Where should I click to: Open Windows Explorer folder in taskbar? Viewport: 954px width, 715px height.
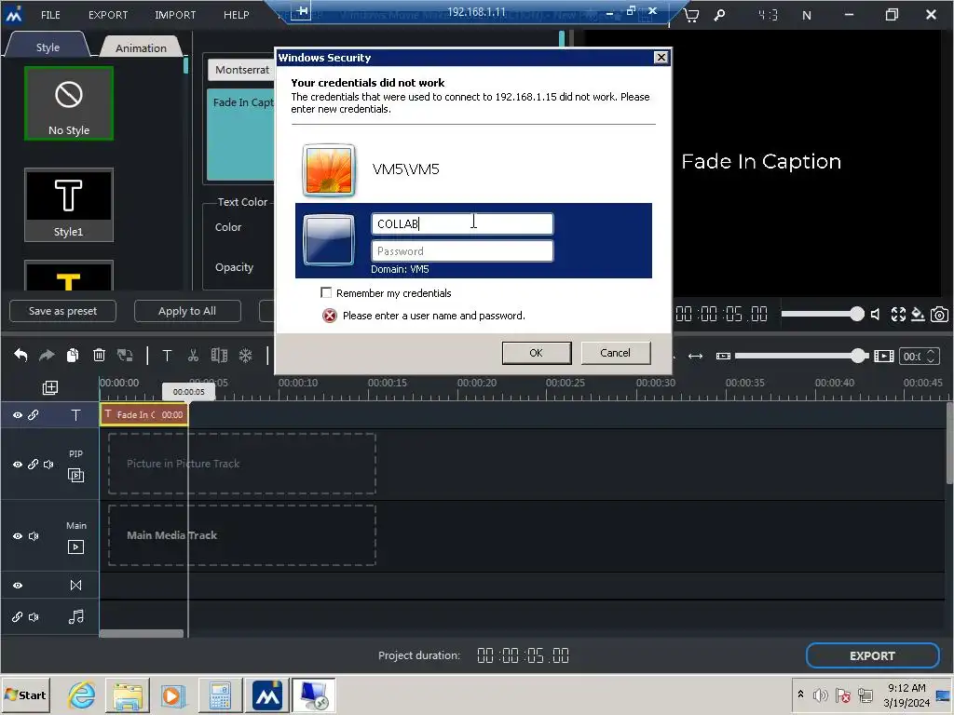click(127, 695)
